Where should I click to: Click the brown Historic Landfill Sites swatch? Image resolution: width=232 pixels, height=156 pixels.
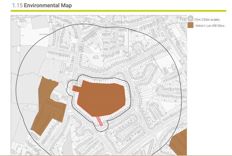(x=190, y=26)
